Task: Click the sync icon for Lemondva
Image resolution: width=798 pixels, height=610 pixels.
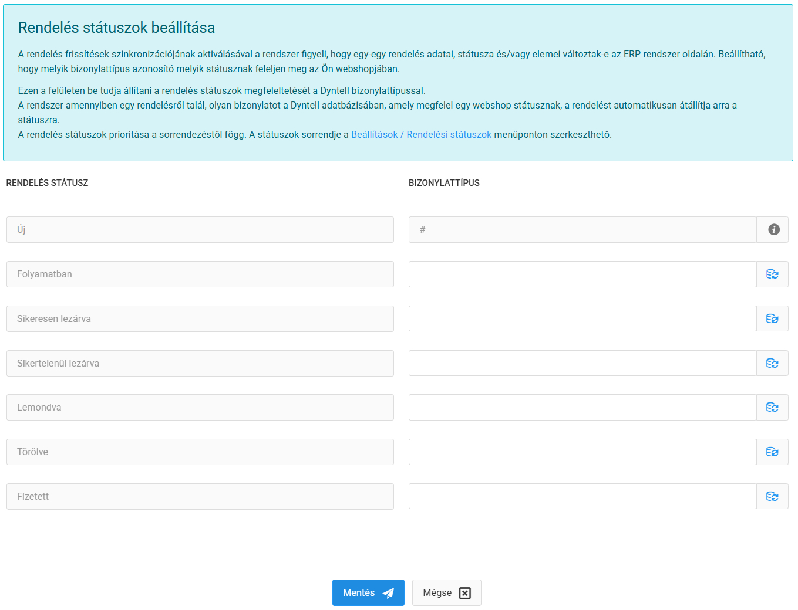Action: click(772, 407)
